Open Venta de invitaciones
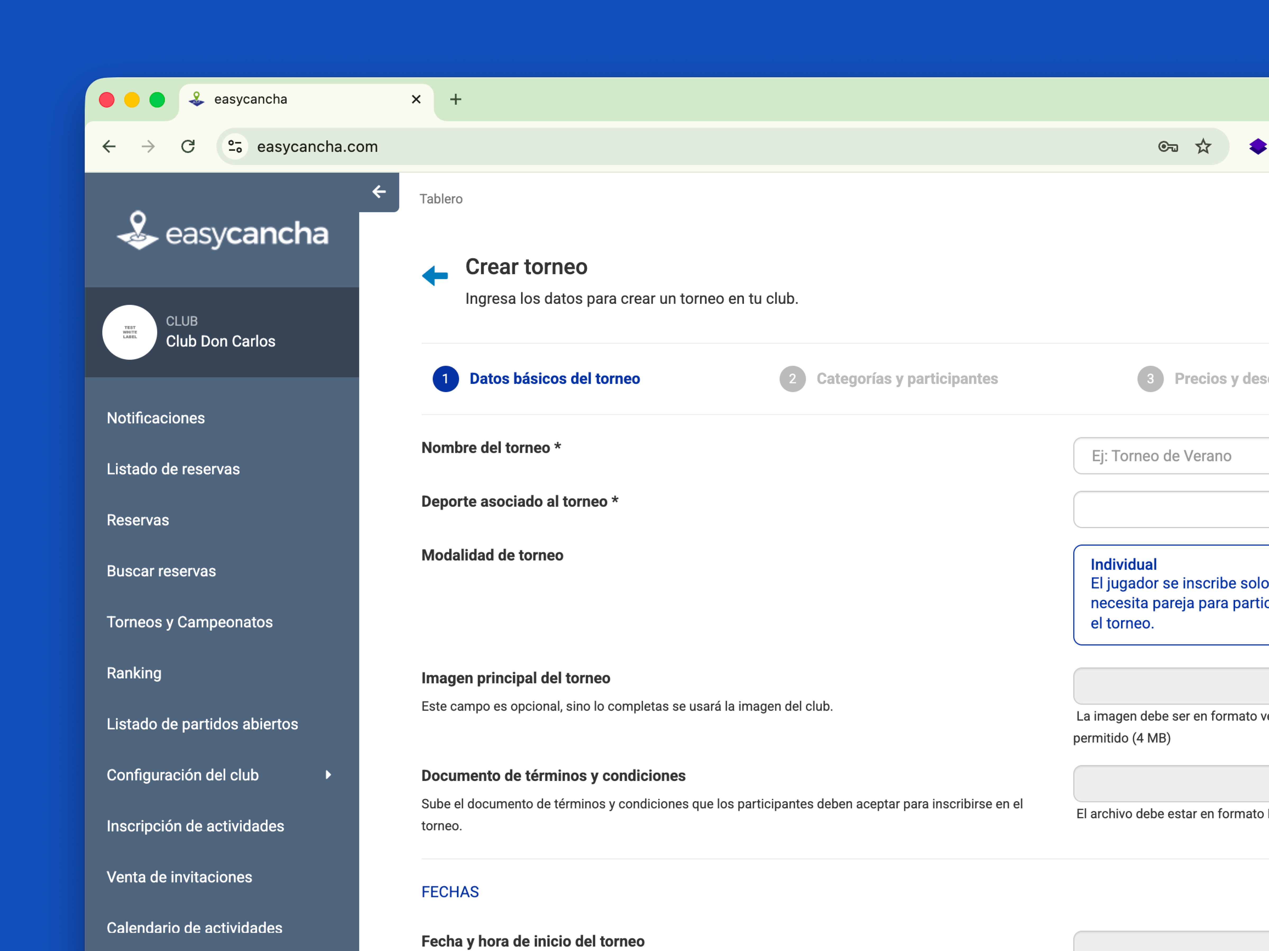The image size is (1269, 951). coord(180,877)
